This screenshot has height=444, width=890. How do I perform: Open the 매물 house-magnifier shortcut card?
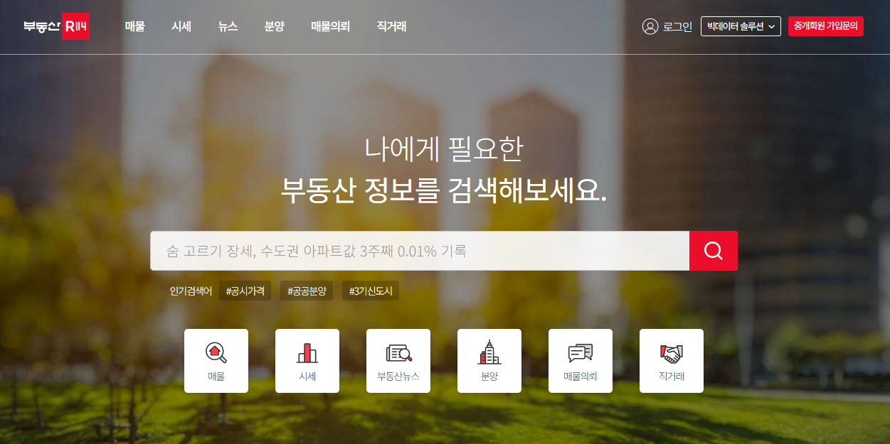(x=216, y=361)
